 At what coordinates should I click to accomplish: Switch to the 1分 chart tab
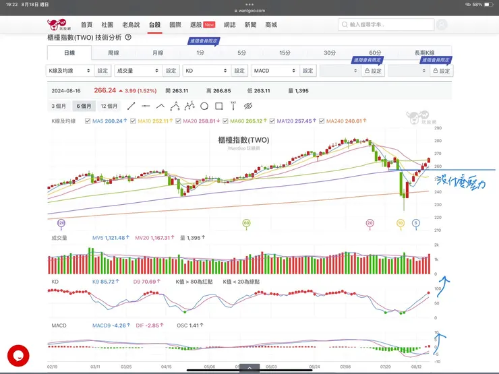pos(200,53)
